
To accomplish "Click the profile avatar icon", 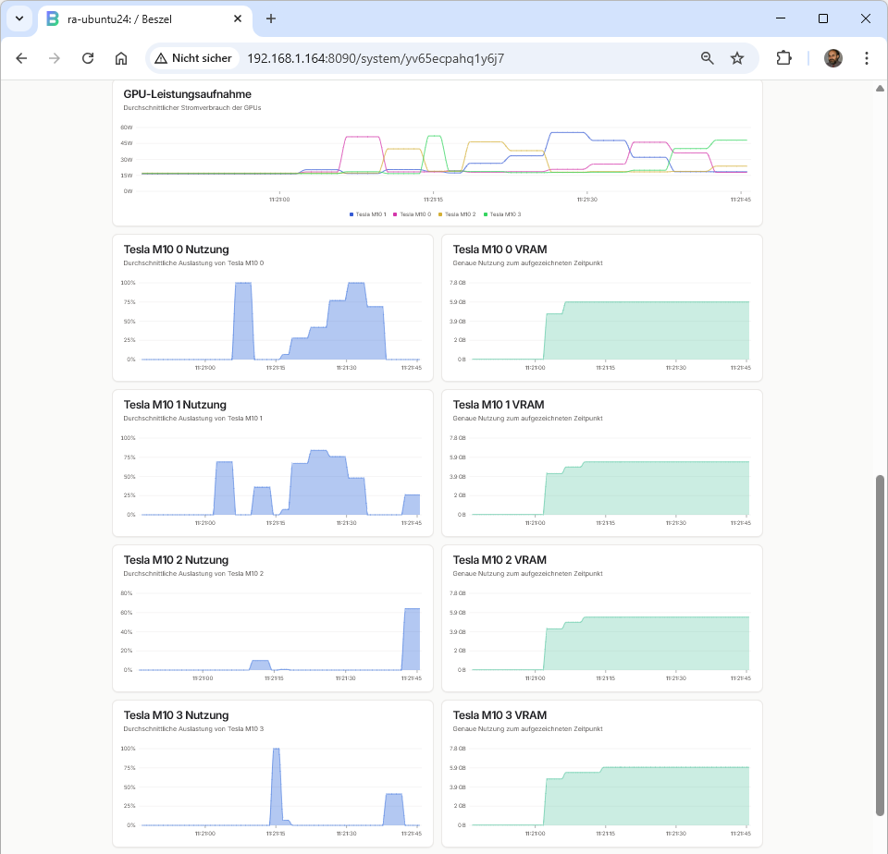I will pyautogui.click(x=833, y=58).
